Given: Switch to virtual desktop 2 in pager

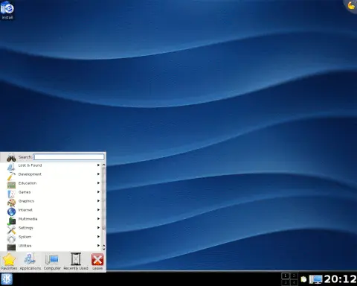Looking at the screenshot, I should tap(294, 276).
